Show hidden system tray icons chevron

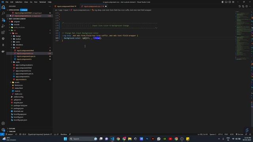tap(219, 139)
